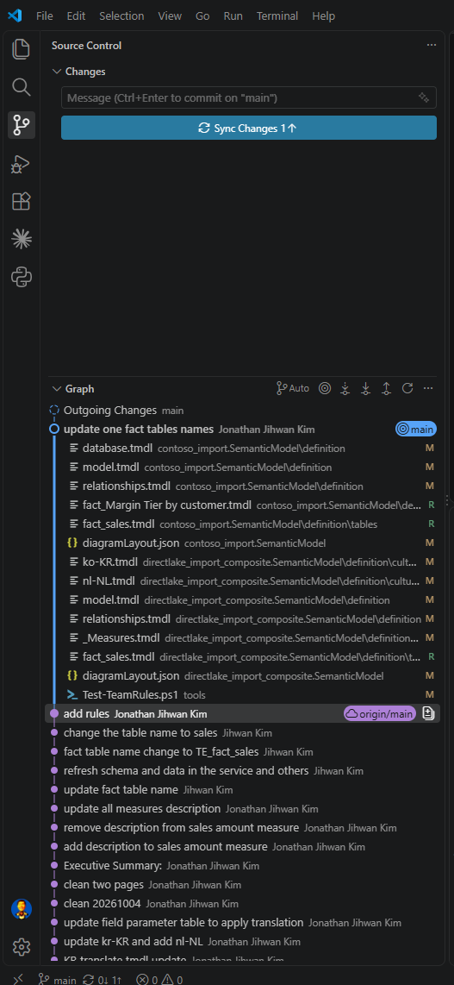Select commit fact table name change to TE_fact_sales
This screenshot has width=454, height=985.
coord(243,751)
